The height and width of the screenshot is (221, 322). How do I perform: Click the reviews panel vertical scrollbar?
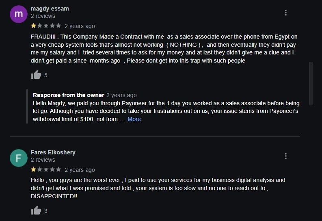tap(311, 83)
